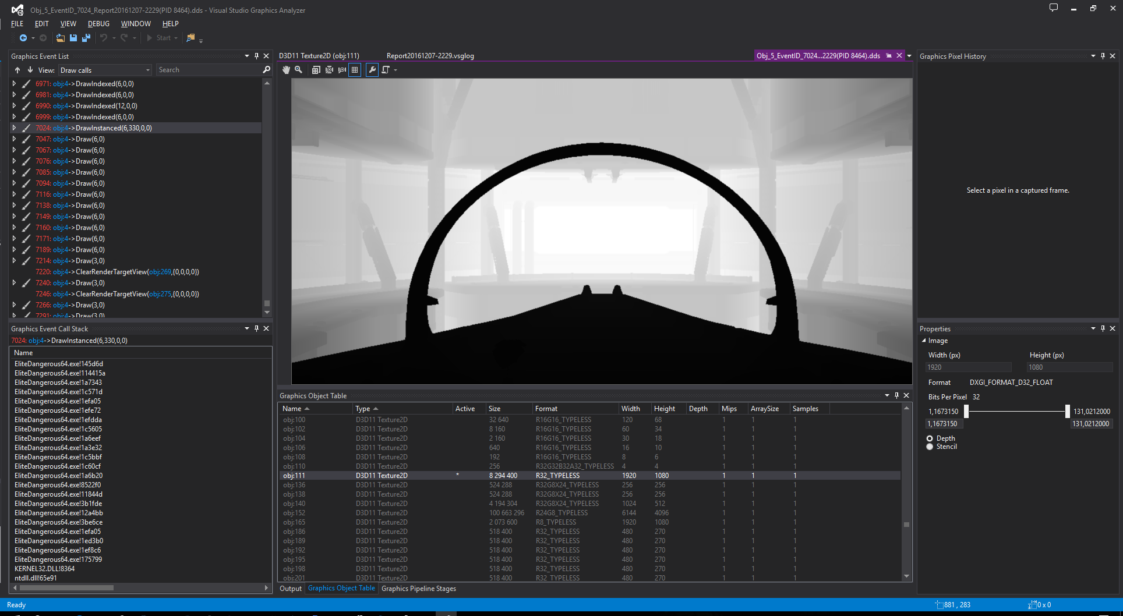
Task: Click the obj:269 link in event 7220
Action: (160, 272)
